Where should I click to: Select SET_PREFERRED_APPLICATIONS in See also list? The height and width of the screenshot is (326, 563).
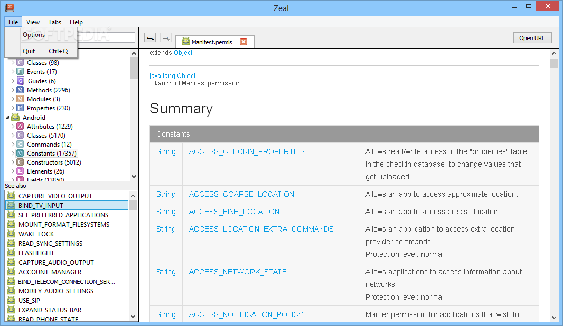[x=67, y=215]
